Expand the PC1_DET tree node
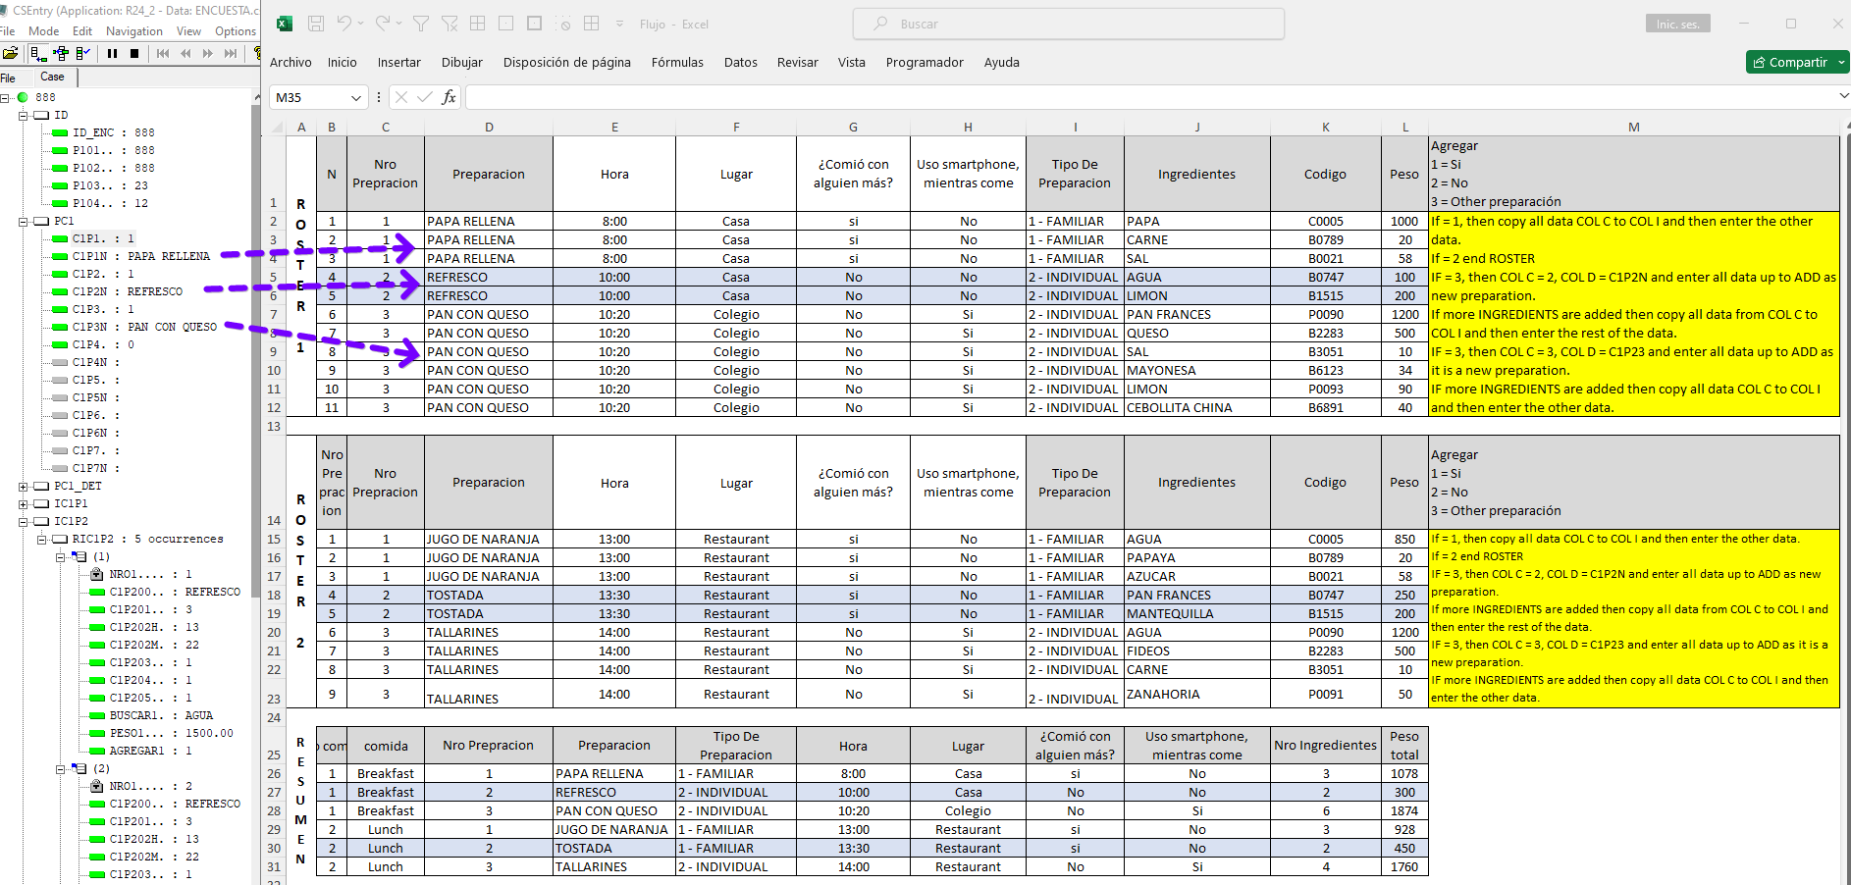The image size is (1851, 885). 24,487
